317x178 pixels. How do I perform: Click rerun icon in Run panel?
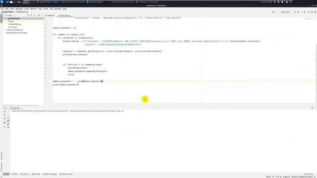point(4,111)
